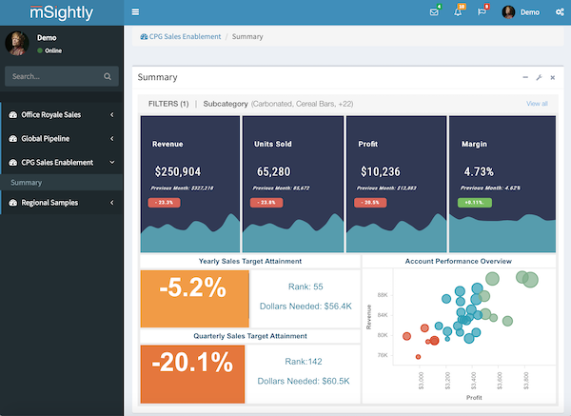Click Units Sold 65,280 value

[273, 171]
